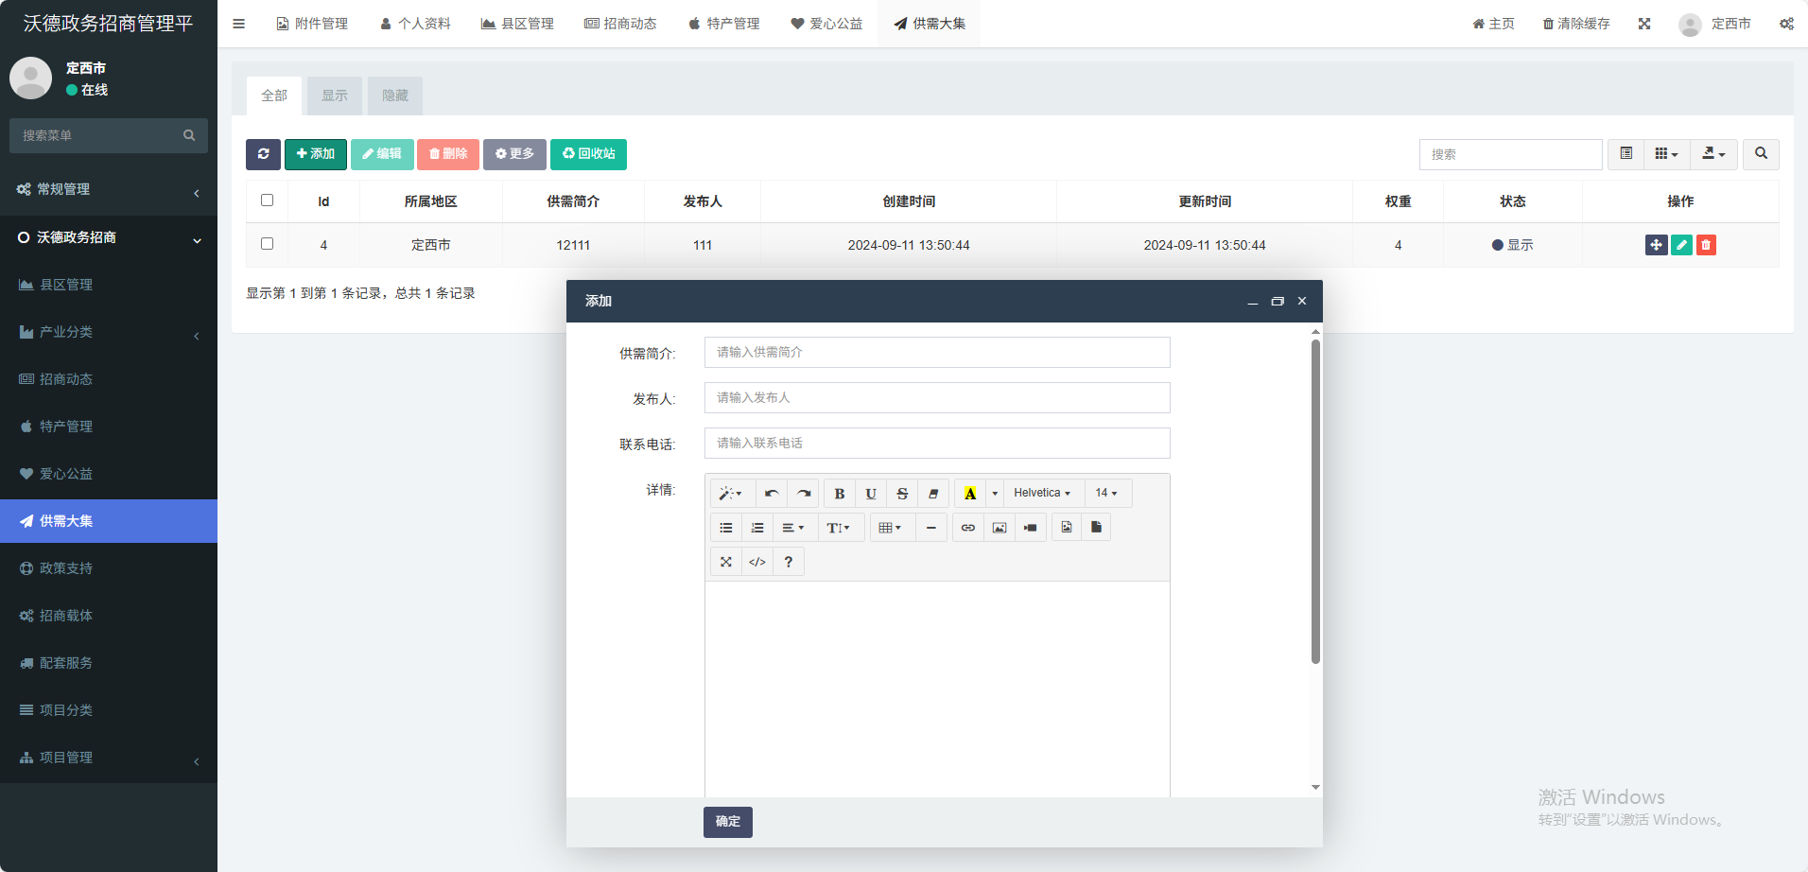Open the Helvetica font family dropdown
The width and height of the screenshot is (1808, 872).
(1042, 494)
